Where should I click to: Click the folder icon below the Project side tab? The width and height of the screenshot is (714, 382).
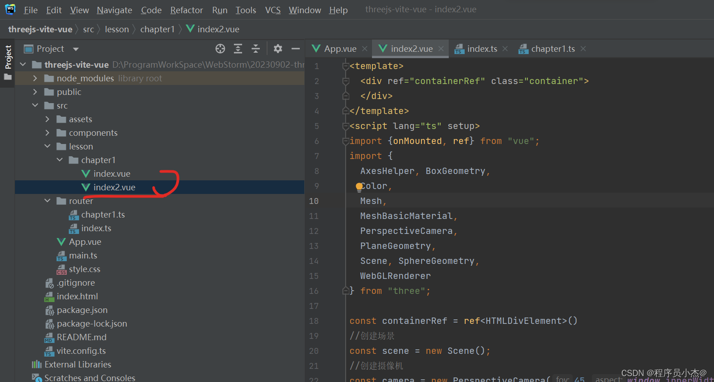tap(8, 77)
